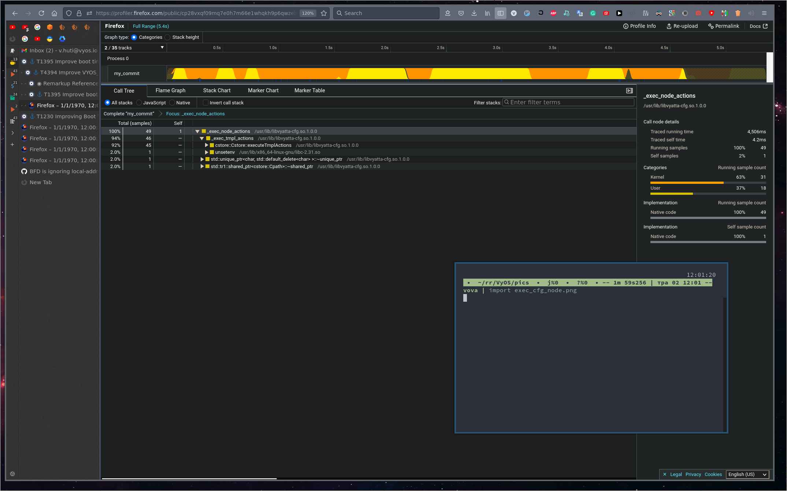787x491 pixels.
Task: Open sidebar settings gear icon
Action: [x=12, y=474]
